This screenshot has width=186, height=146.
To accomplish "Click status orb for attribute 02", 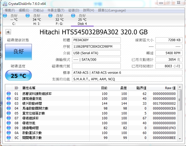I will tap(9, 98).
